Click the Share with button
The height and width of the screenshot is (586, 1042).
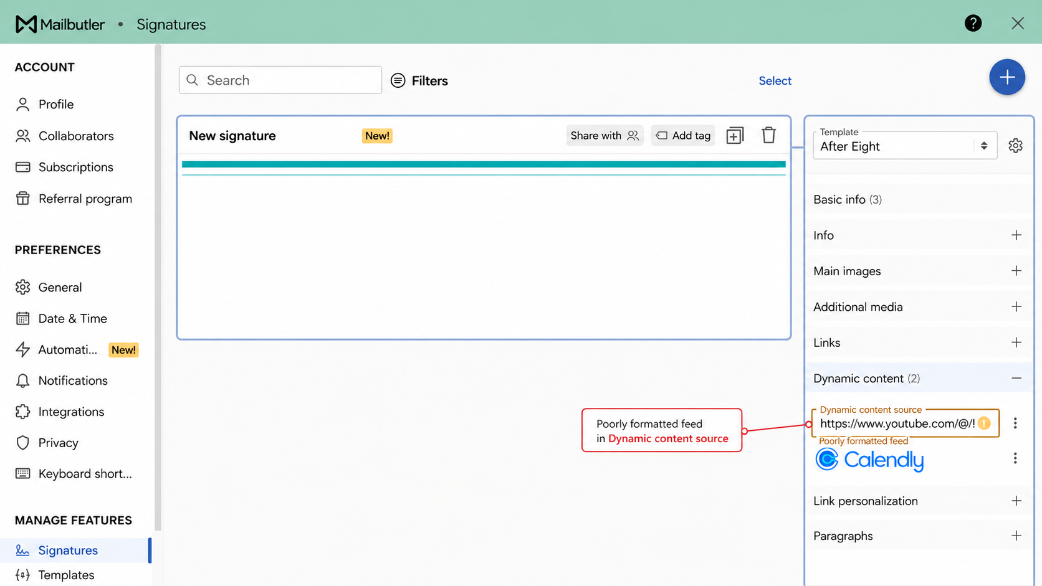[x=605, y=136]
